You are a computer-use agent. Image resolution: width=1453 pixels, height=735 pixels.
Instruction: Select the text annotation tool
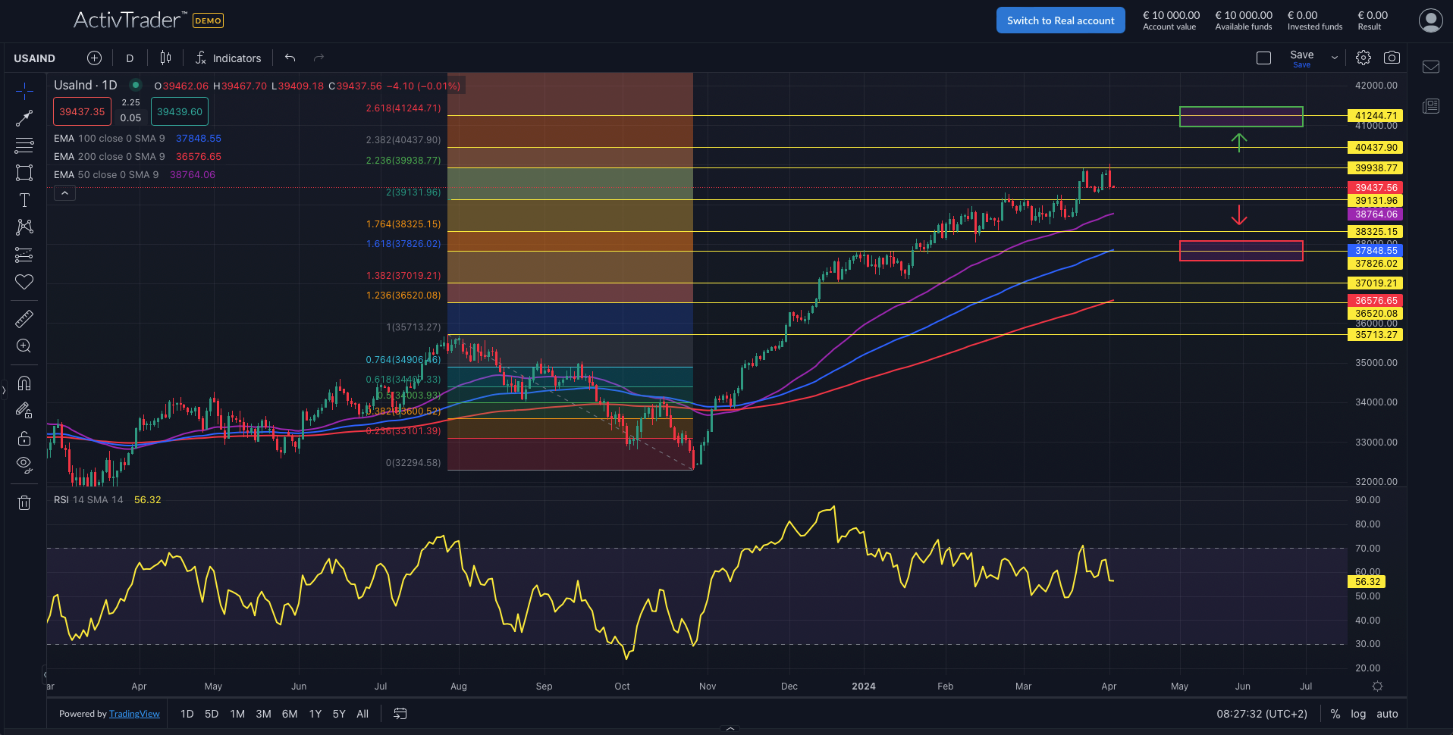24,200
